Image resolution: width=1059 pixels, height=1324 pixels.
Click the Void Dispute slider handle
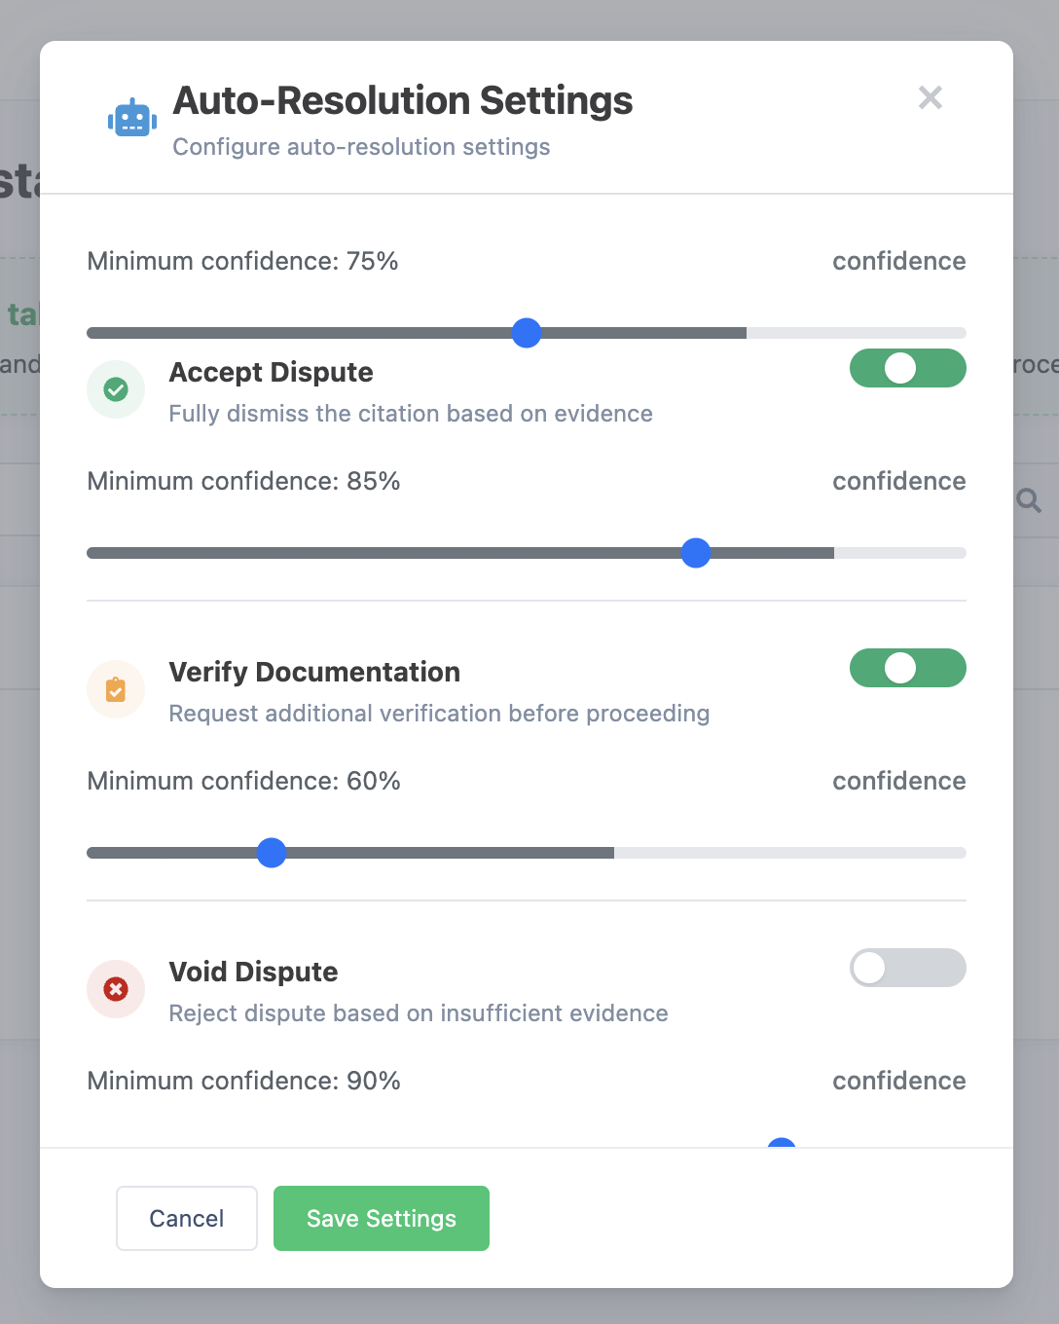pos(782,1143)
